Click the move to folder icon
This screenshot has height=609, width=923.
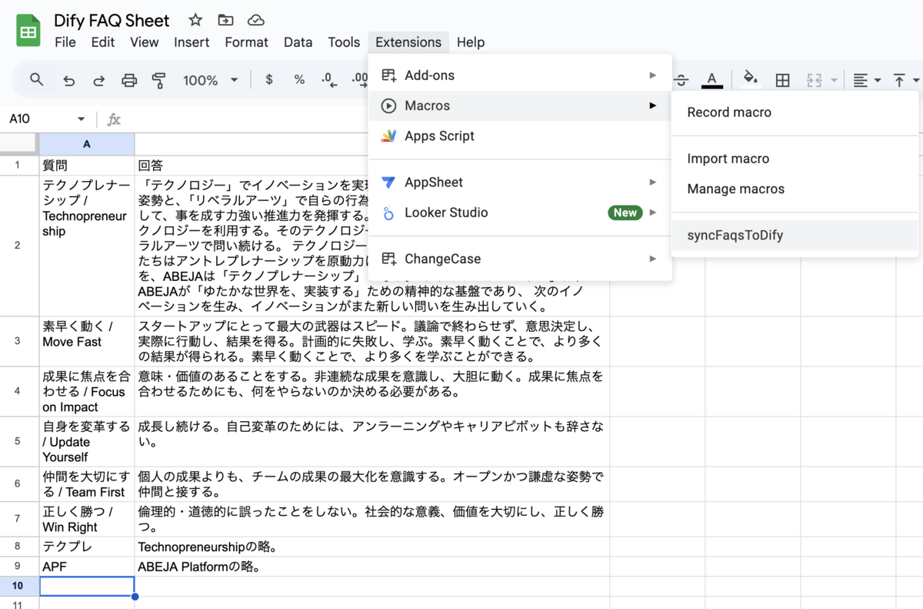[225, 20]
